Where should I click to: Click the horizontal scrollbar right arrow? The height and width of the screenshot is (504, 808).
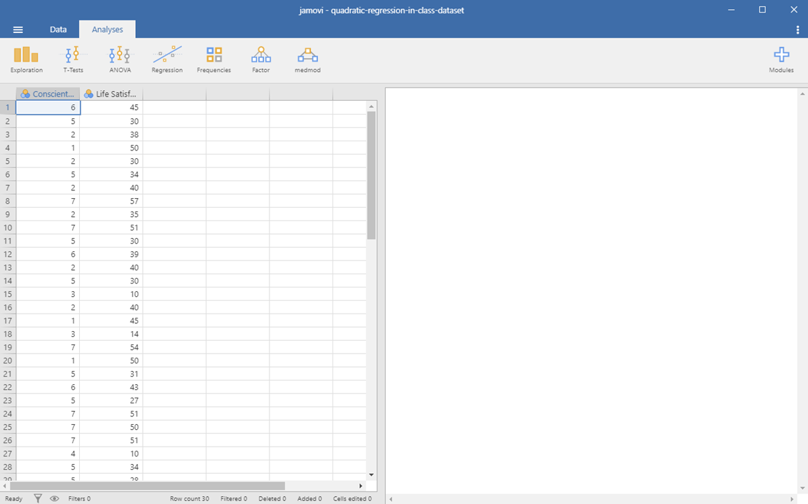[361, 486]
